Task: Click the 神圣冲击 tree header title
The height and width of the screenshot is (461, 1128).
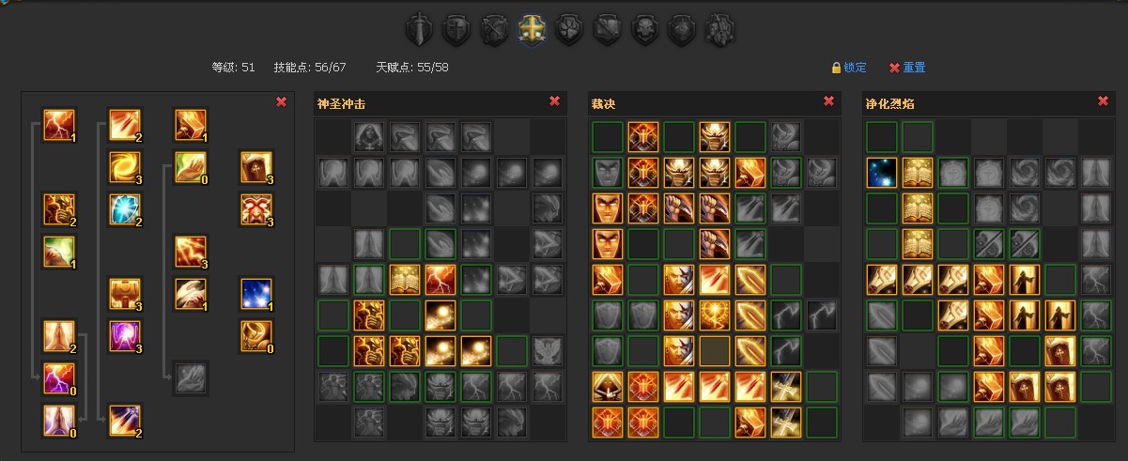Action: click(x=340, y=103)
